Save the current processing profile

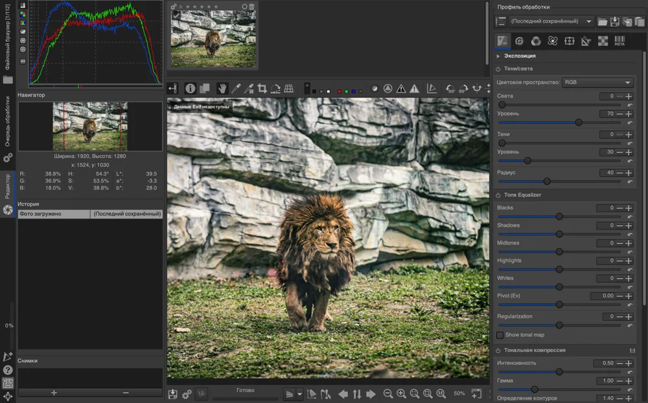(x=615, y=21)
